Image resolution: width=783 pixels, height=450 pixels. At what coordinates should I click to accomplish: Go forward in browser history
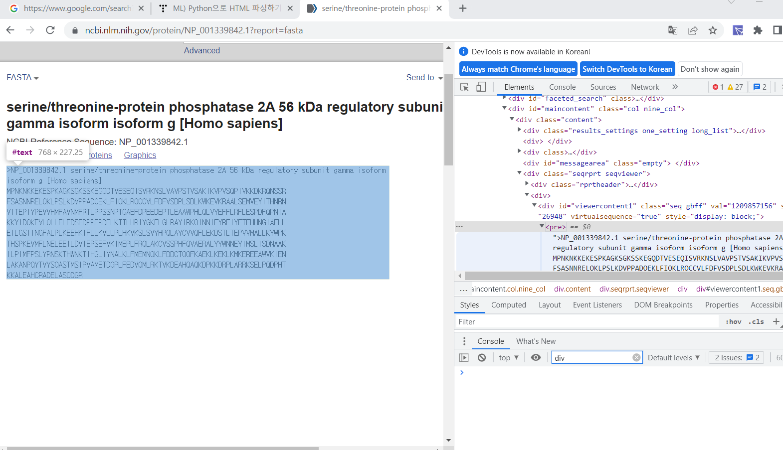(30, 30)
